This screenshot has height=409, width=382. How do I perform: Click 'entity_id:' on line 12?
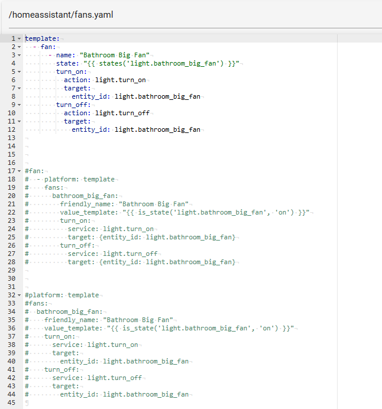pyautogui.click(x=91, y=129)
